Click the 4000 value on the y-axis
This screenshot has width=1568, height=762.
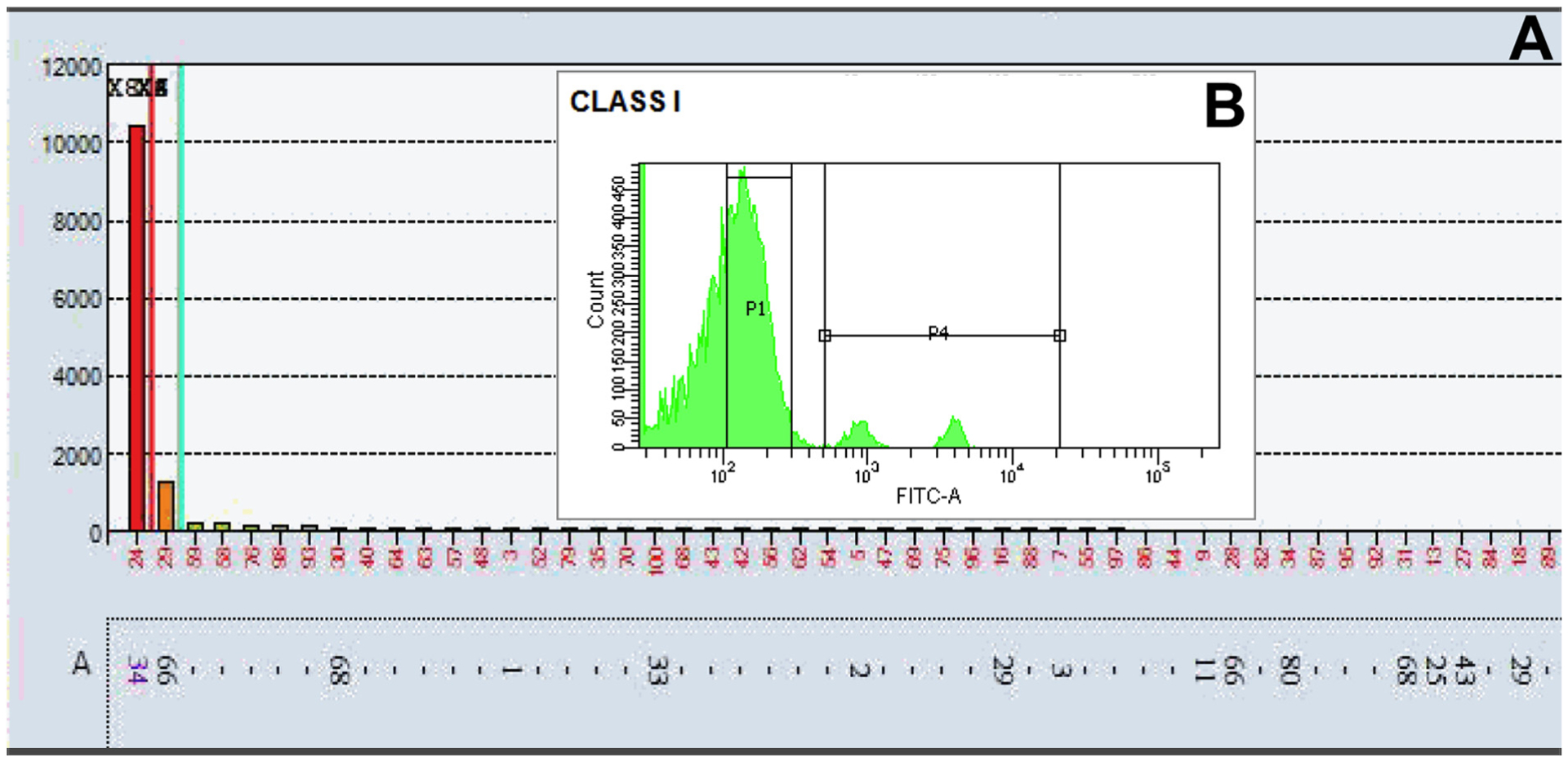77,377
